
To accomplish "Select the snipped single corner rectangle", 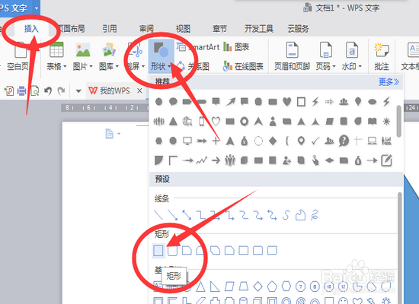I will 187,251.
